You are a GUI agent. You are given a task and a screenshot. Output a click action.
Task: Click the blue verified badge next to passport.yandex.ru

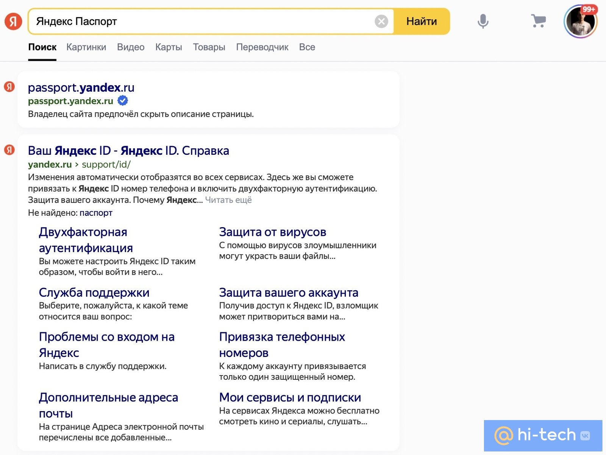click(x=123, y=101)
